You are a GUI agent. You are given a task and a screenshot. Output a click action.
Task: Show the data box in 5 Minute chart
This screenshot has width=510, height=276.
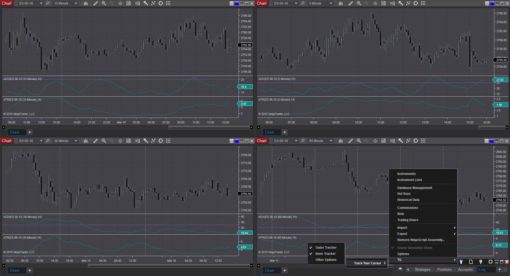384,3
